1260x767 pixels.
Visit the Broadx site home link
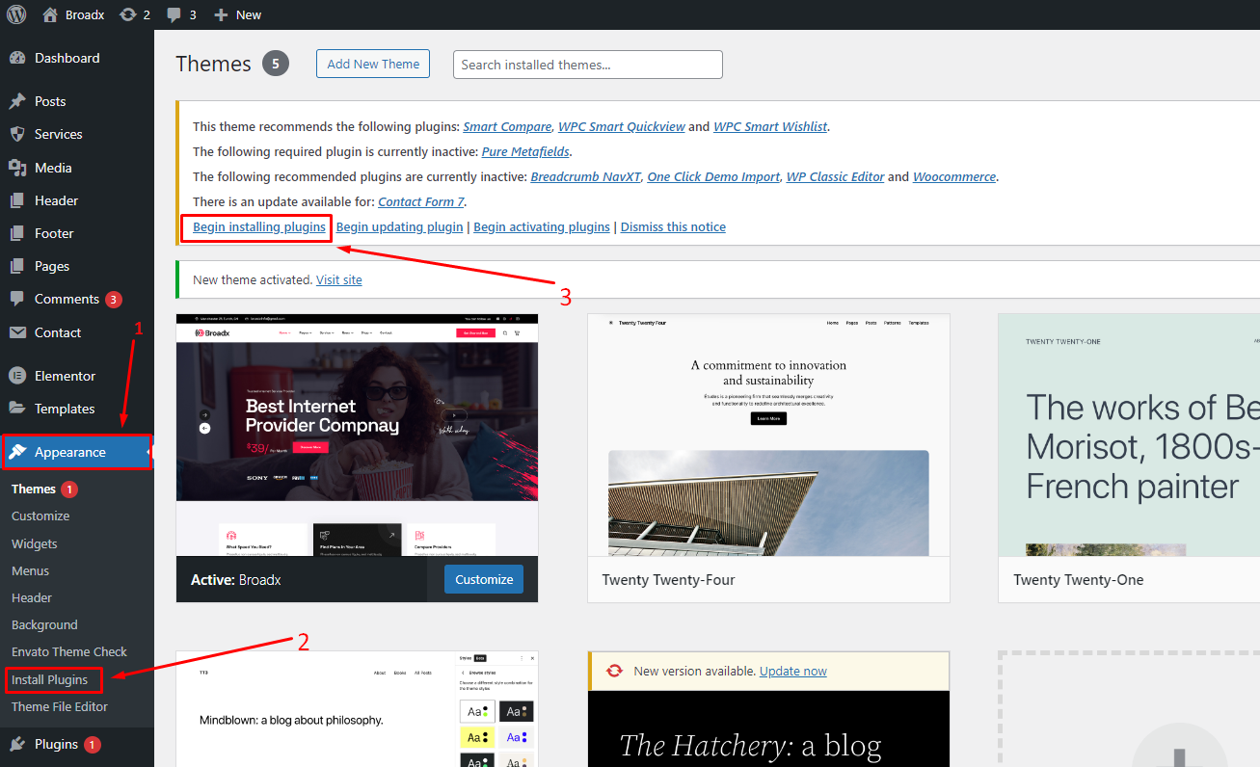coord(73,14)
